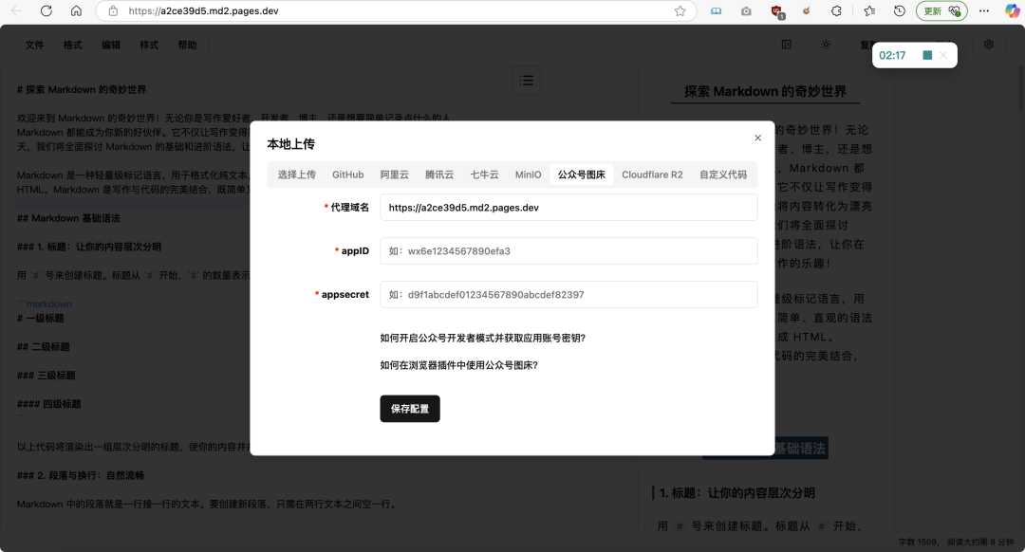Open the browser three-dot menu
Image resolution: width=1025 pixels, height=552 pixels.
click(x=984, y=10)
